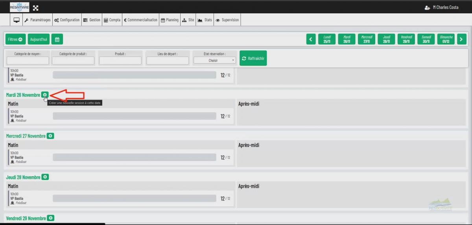The width and height of the screenshot is (472, 225).
Task: Focus the Catégorie de moyen filter field
Action: click(28, 60)
